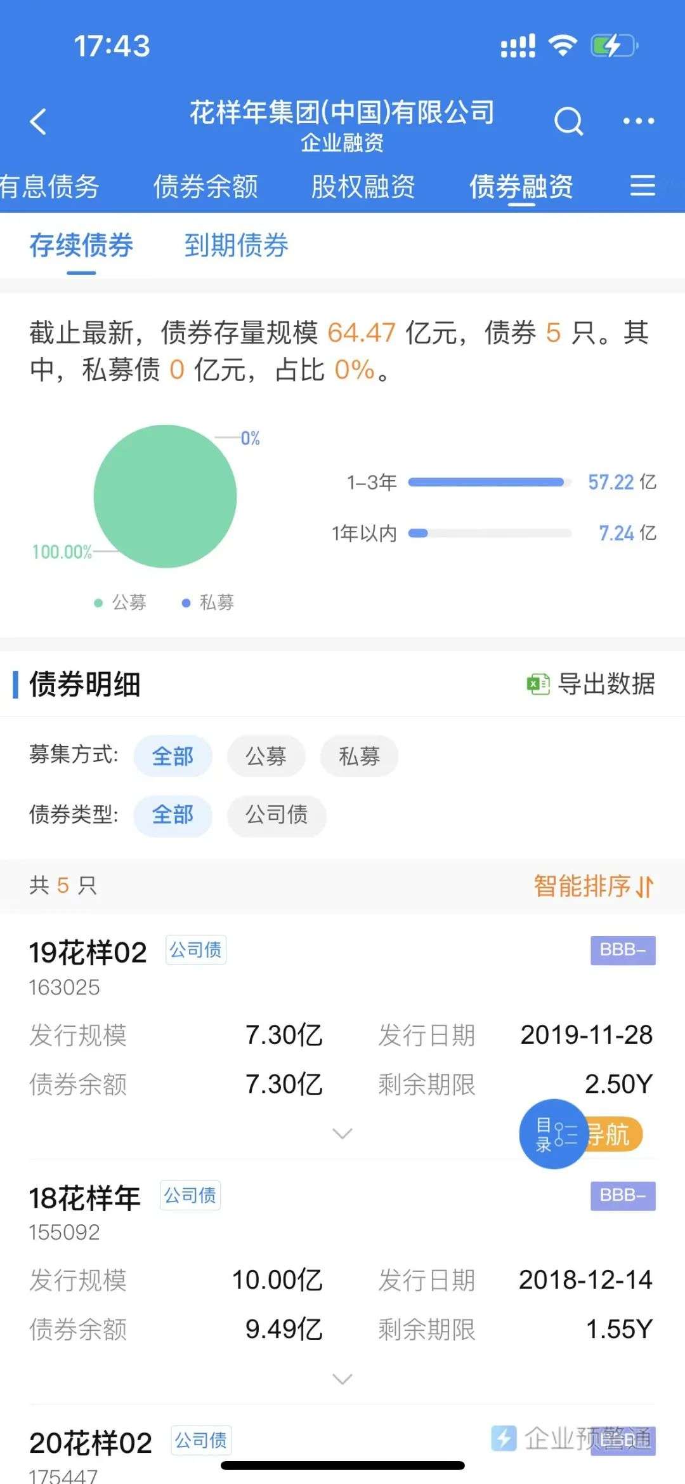Select 全部 for 募集方式 filter
Screen dimensions: 685x1484
(173, 756)
